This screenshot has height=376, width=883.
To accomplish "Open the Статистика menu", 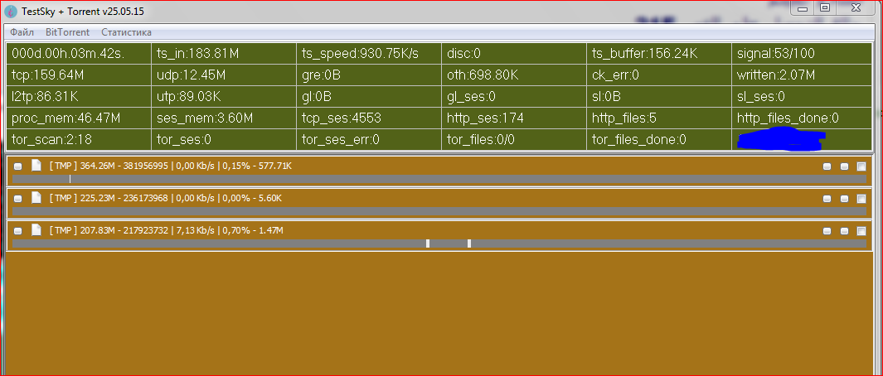I will (126, 32).
